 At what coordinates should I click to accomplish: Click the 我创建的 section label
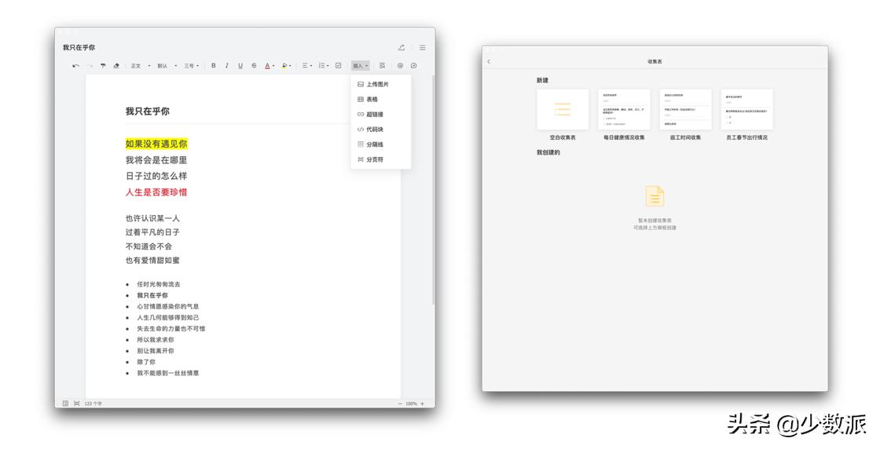click(x=548, y=152)
